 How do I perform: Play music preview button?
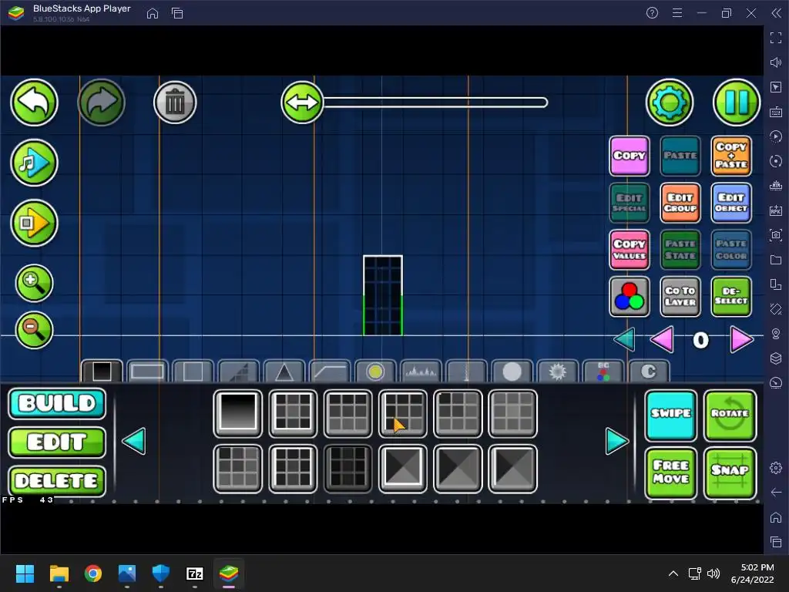[34, 163]
